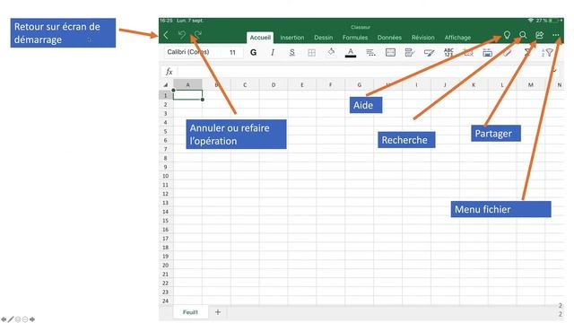Click the slideshow previous arrow control
Viewport: 574px width, 323px height.
[4, 319]
